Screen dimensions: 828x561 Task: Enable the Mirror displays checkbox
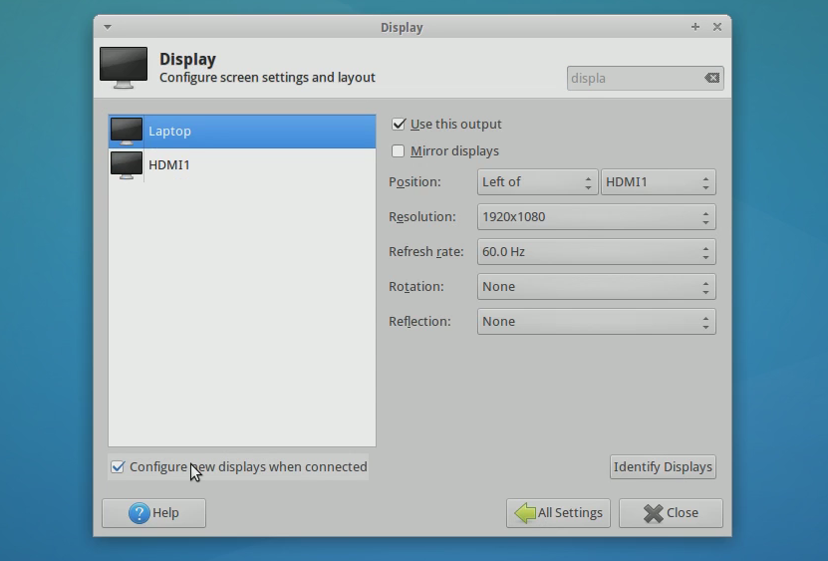(x=399, y=151)
